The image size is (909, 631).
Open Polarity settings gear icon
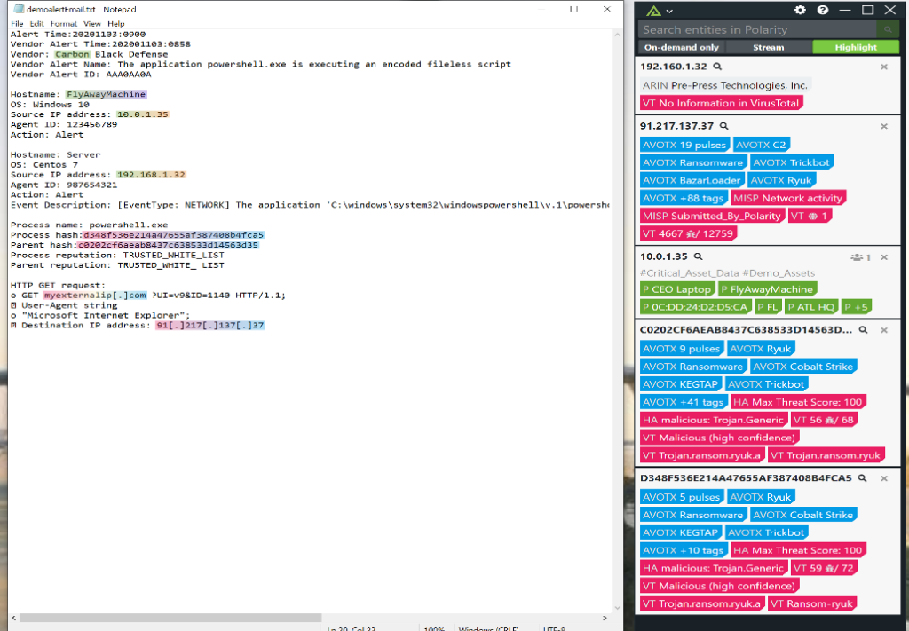pyautogui.click(x=800, y=10)
